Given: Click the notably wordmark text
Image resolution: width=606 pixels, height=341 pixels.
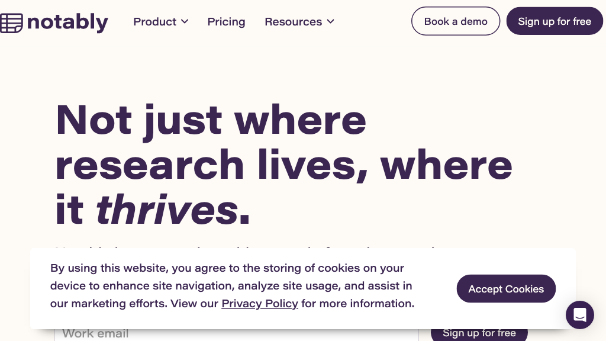Looking at the screenshot, I should click(x=67, y=22).
